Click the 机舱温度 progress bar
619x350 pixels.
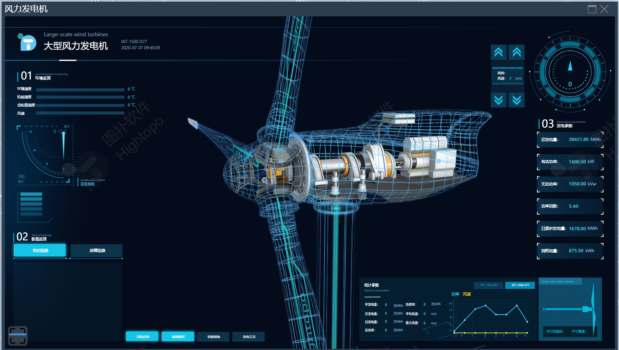coord(80,97)
